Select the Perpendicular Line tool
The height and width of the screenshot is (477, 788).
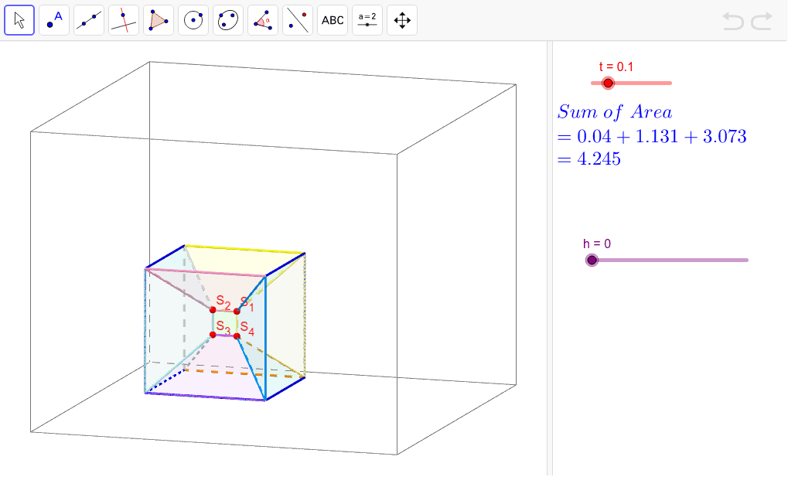[123, 20]
